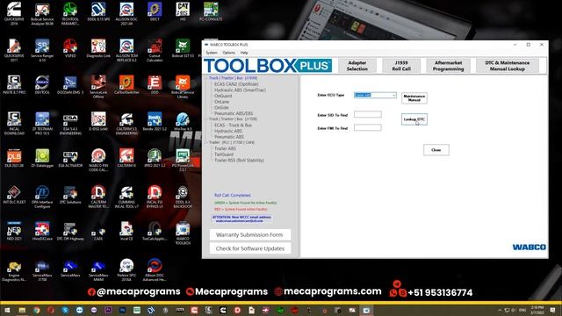The height and width of the screenshot is (316, 562).
Task: Click the Lookup DTC button
Action: [x=414, y=119]
